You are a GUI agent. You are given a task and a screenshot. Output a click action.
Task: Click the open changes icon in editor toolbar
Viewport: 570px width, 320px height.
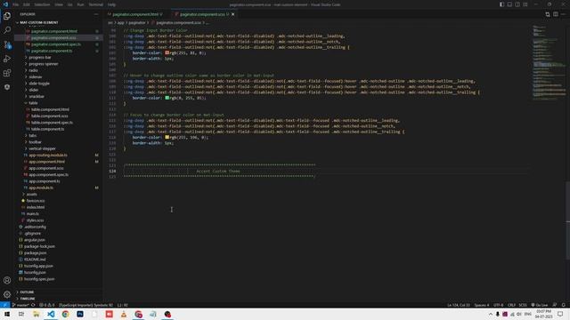point(548,14)
